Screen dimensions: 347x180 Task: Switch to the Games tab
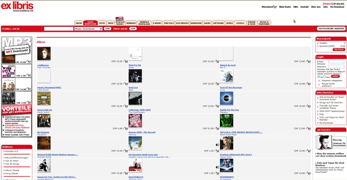[207, 23]
